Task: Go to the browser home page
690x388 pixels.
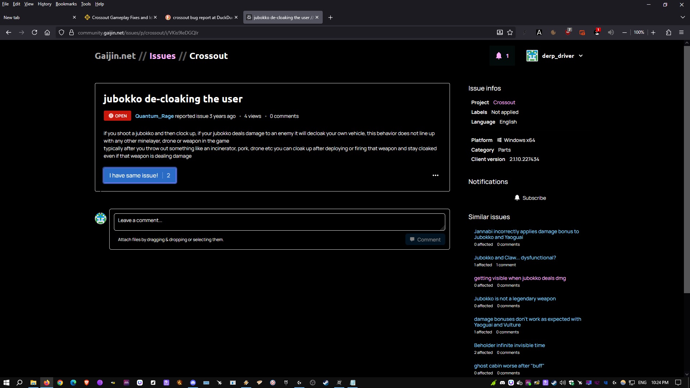Action: [47, 33]
